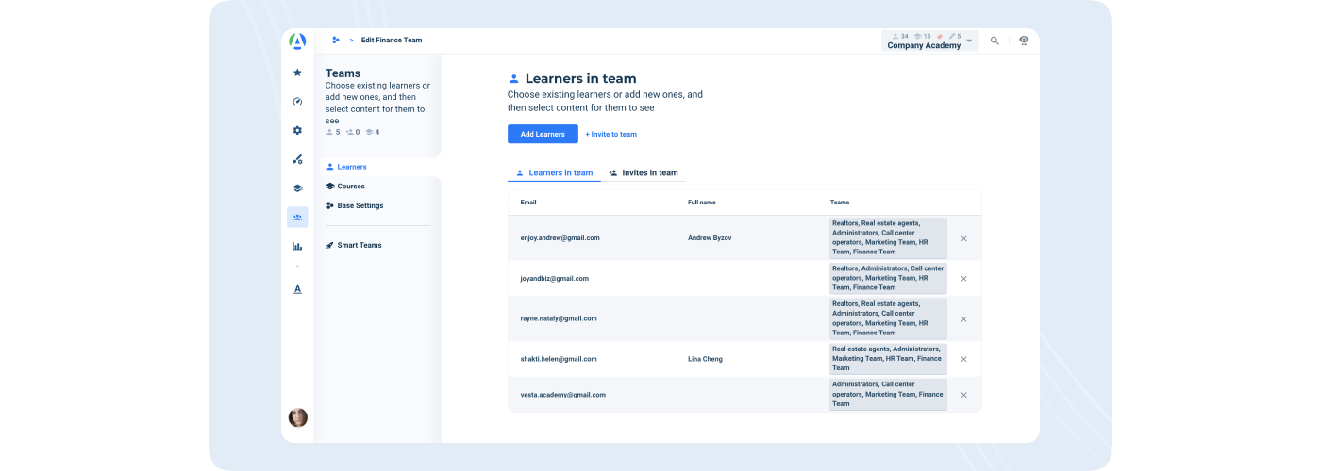Select the teams people icon in sidebar
The width and height of the screenshot is (1321, 471).
[297, 218]
